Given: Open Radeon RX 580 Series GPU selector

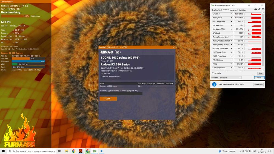Looking at the screenshot, I should (x=226, y=78).
